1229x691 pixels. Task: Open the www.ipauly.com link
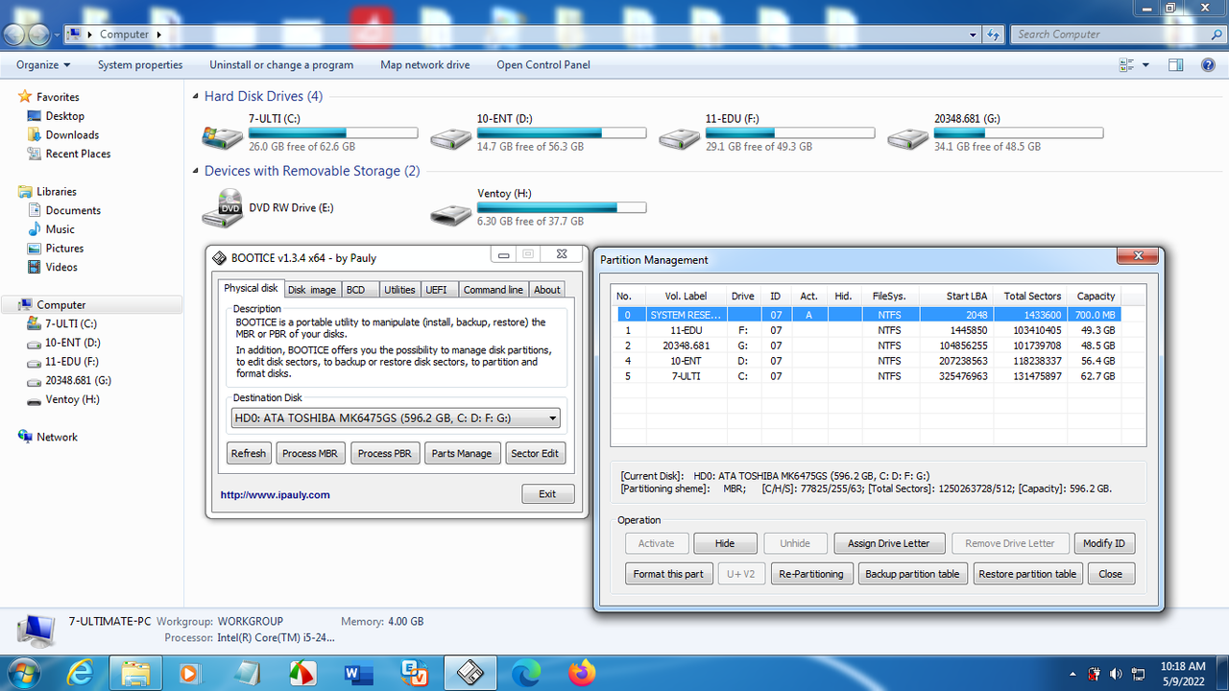[276, 495]
